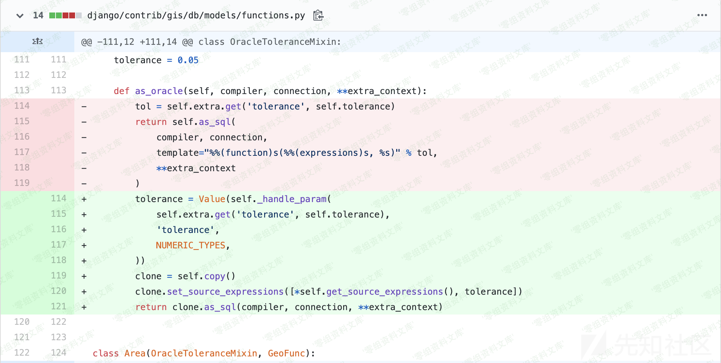The image size is (721, 363).
Task: Select new line number 124
Action: tap(58, 353)
